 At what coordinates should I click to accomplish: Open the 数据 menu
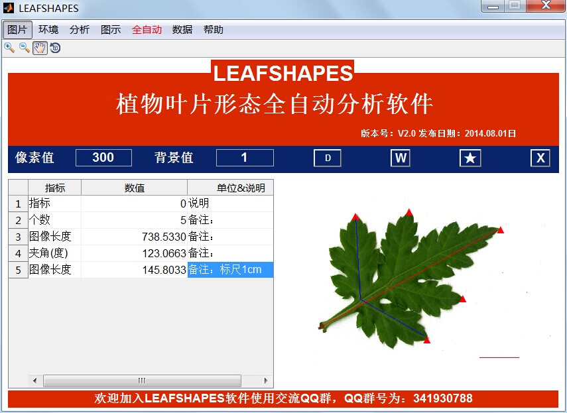pos(182,30)
